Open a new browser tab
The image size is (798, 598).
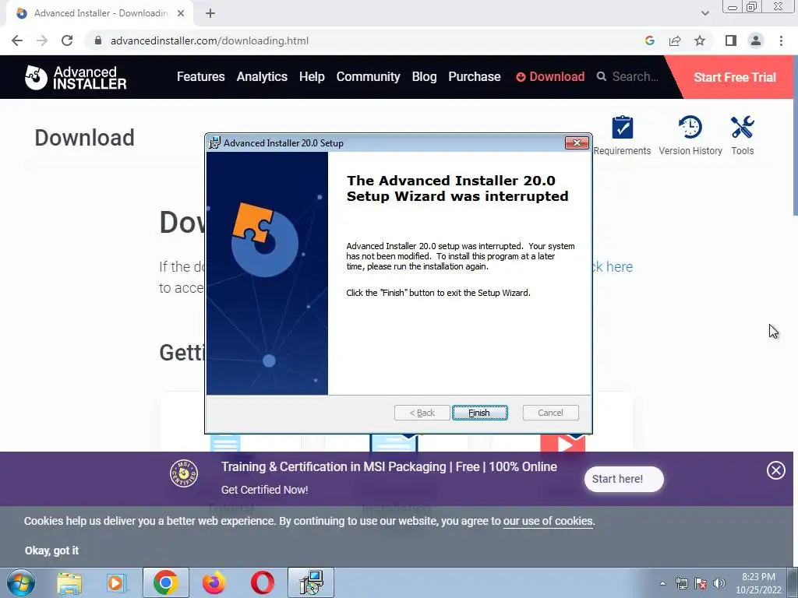[x=210, y=13]
